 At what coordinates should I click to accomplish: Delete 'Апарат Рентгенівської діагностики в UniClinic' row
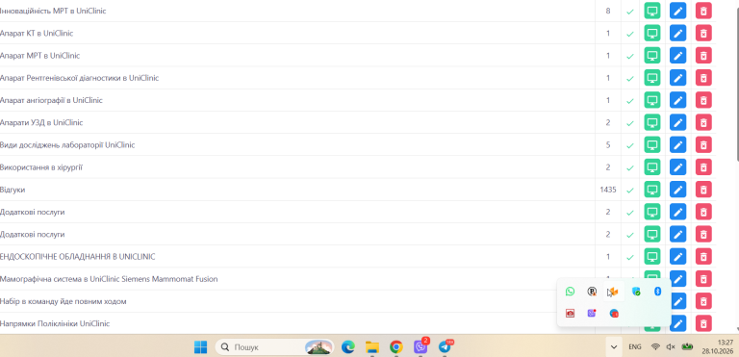click(703, 78)
